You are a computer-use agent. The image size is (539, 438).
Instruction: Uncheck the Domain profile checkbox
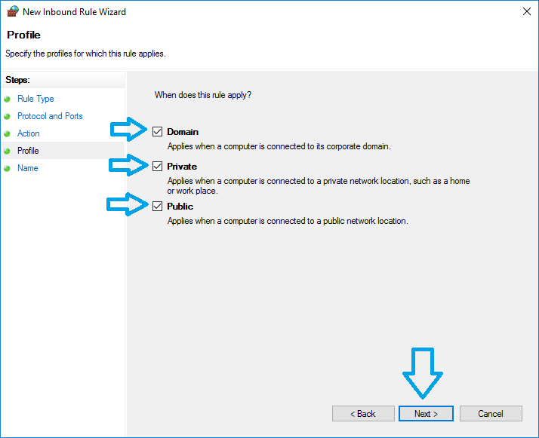(x=158, y=132)
